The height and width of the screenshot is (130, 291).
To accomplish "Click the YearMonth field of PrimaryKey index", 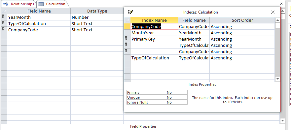I will (194, 39).
